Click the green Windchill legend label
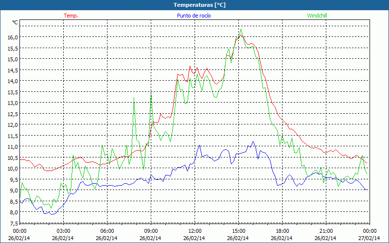The height and width of the screenshot is (243, 389). (317, 16)
